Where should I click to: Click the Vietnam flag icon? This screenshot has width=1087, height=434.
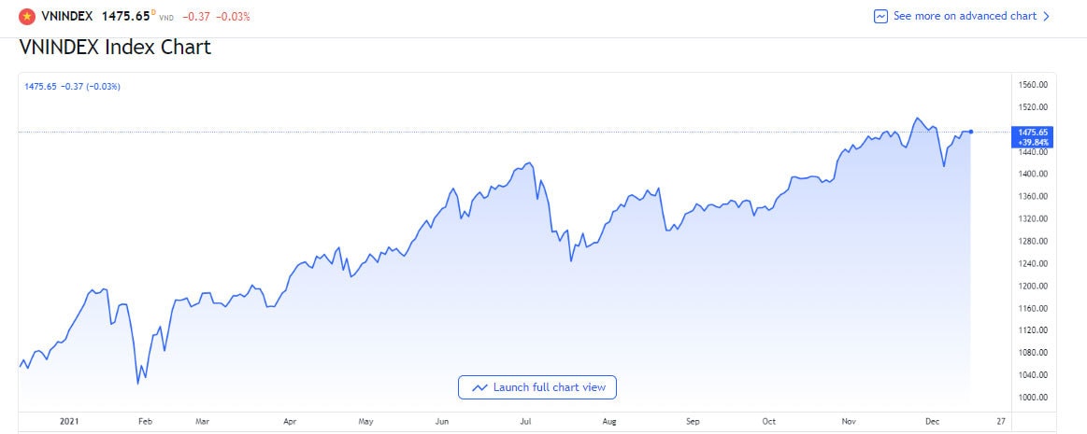coord(27,16)
